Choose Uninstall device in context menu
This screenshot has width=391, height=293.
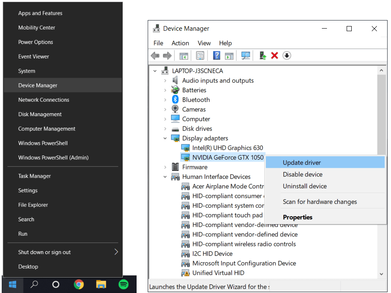click(325, 186)
